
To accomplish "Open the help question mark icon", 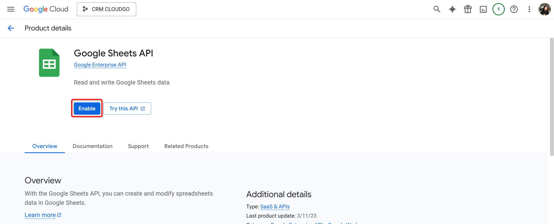I will (514, 9).
